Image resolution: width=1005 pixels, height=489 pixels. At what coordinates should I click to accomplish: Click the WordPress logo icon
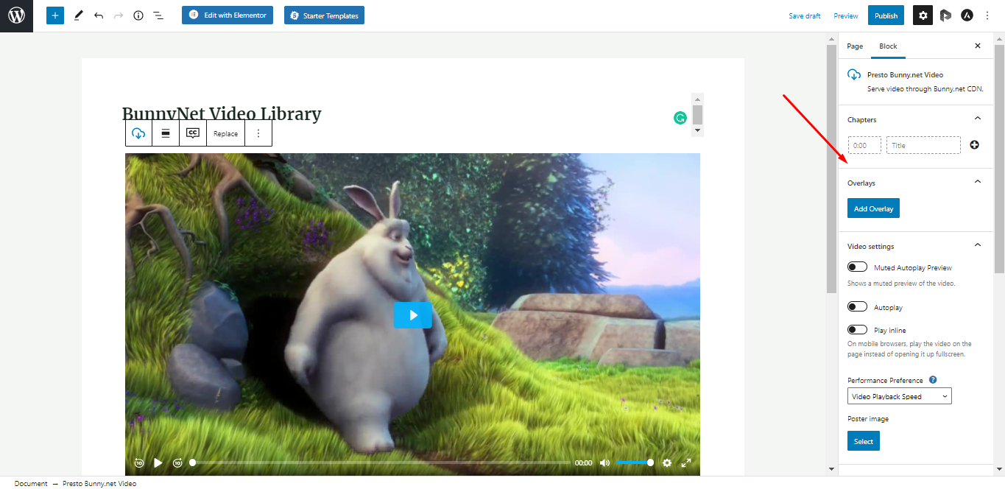(x=16, y=15)
